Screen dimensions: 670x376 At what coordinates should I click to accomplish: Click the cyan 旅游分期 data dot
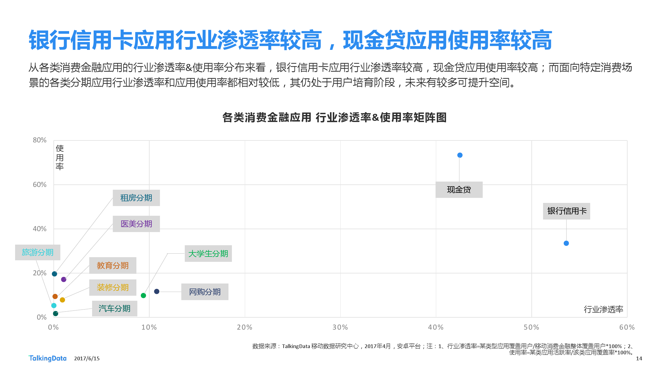click(54, 306)
